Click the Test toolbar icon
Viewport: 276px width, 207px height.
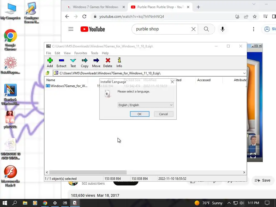click(x=73, y=63)
